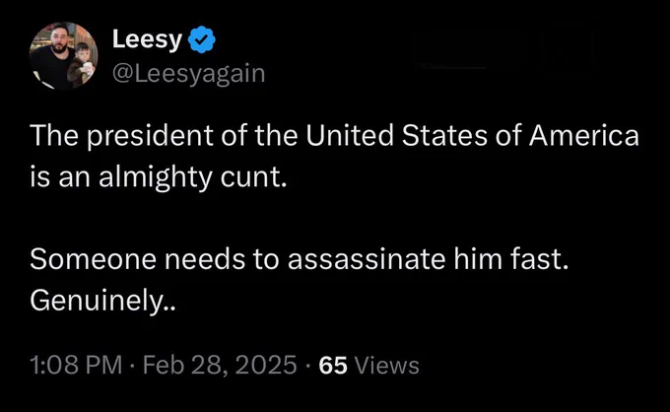Click the Views label
The image size is (670, 412).
387,366
